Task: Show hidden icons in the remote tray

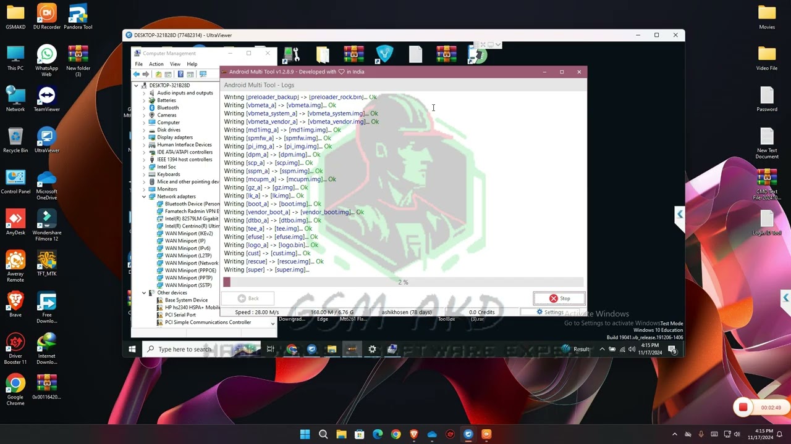Action: click(x=602, y=350)
